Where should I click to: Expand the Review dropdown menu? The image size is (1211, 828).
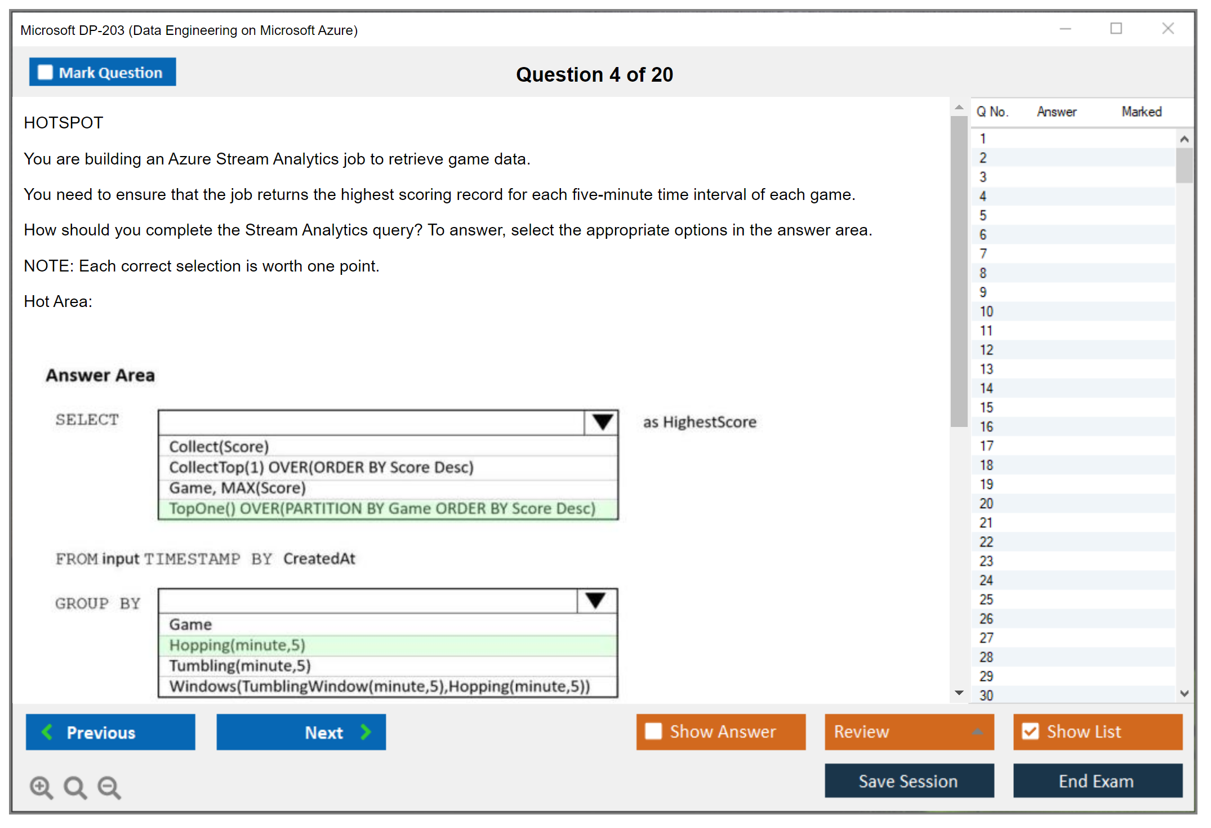[x=977, y=731]
